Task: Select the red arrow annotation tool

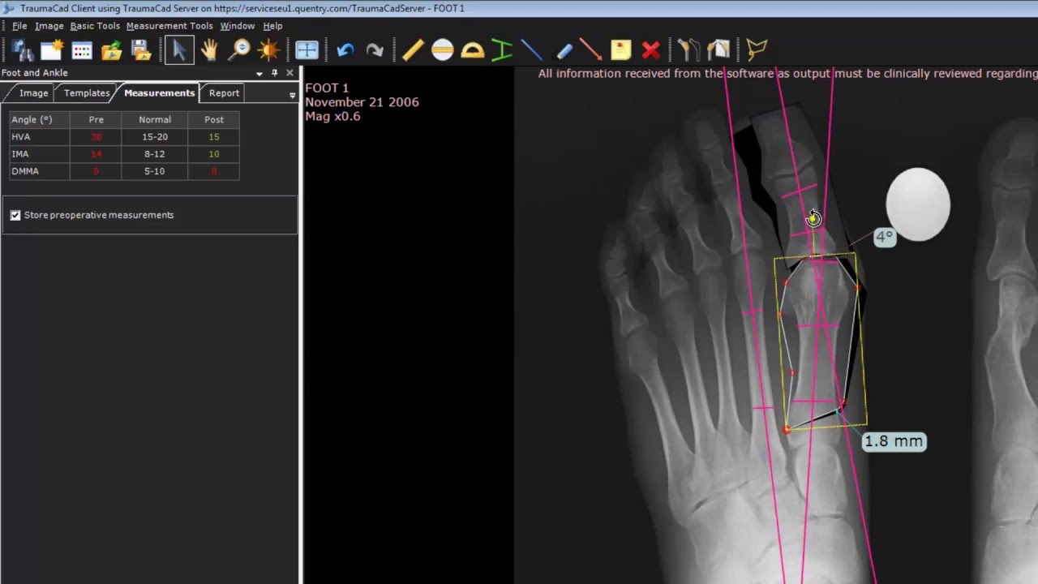Action: 591,50
